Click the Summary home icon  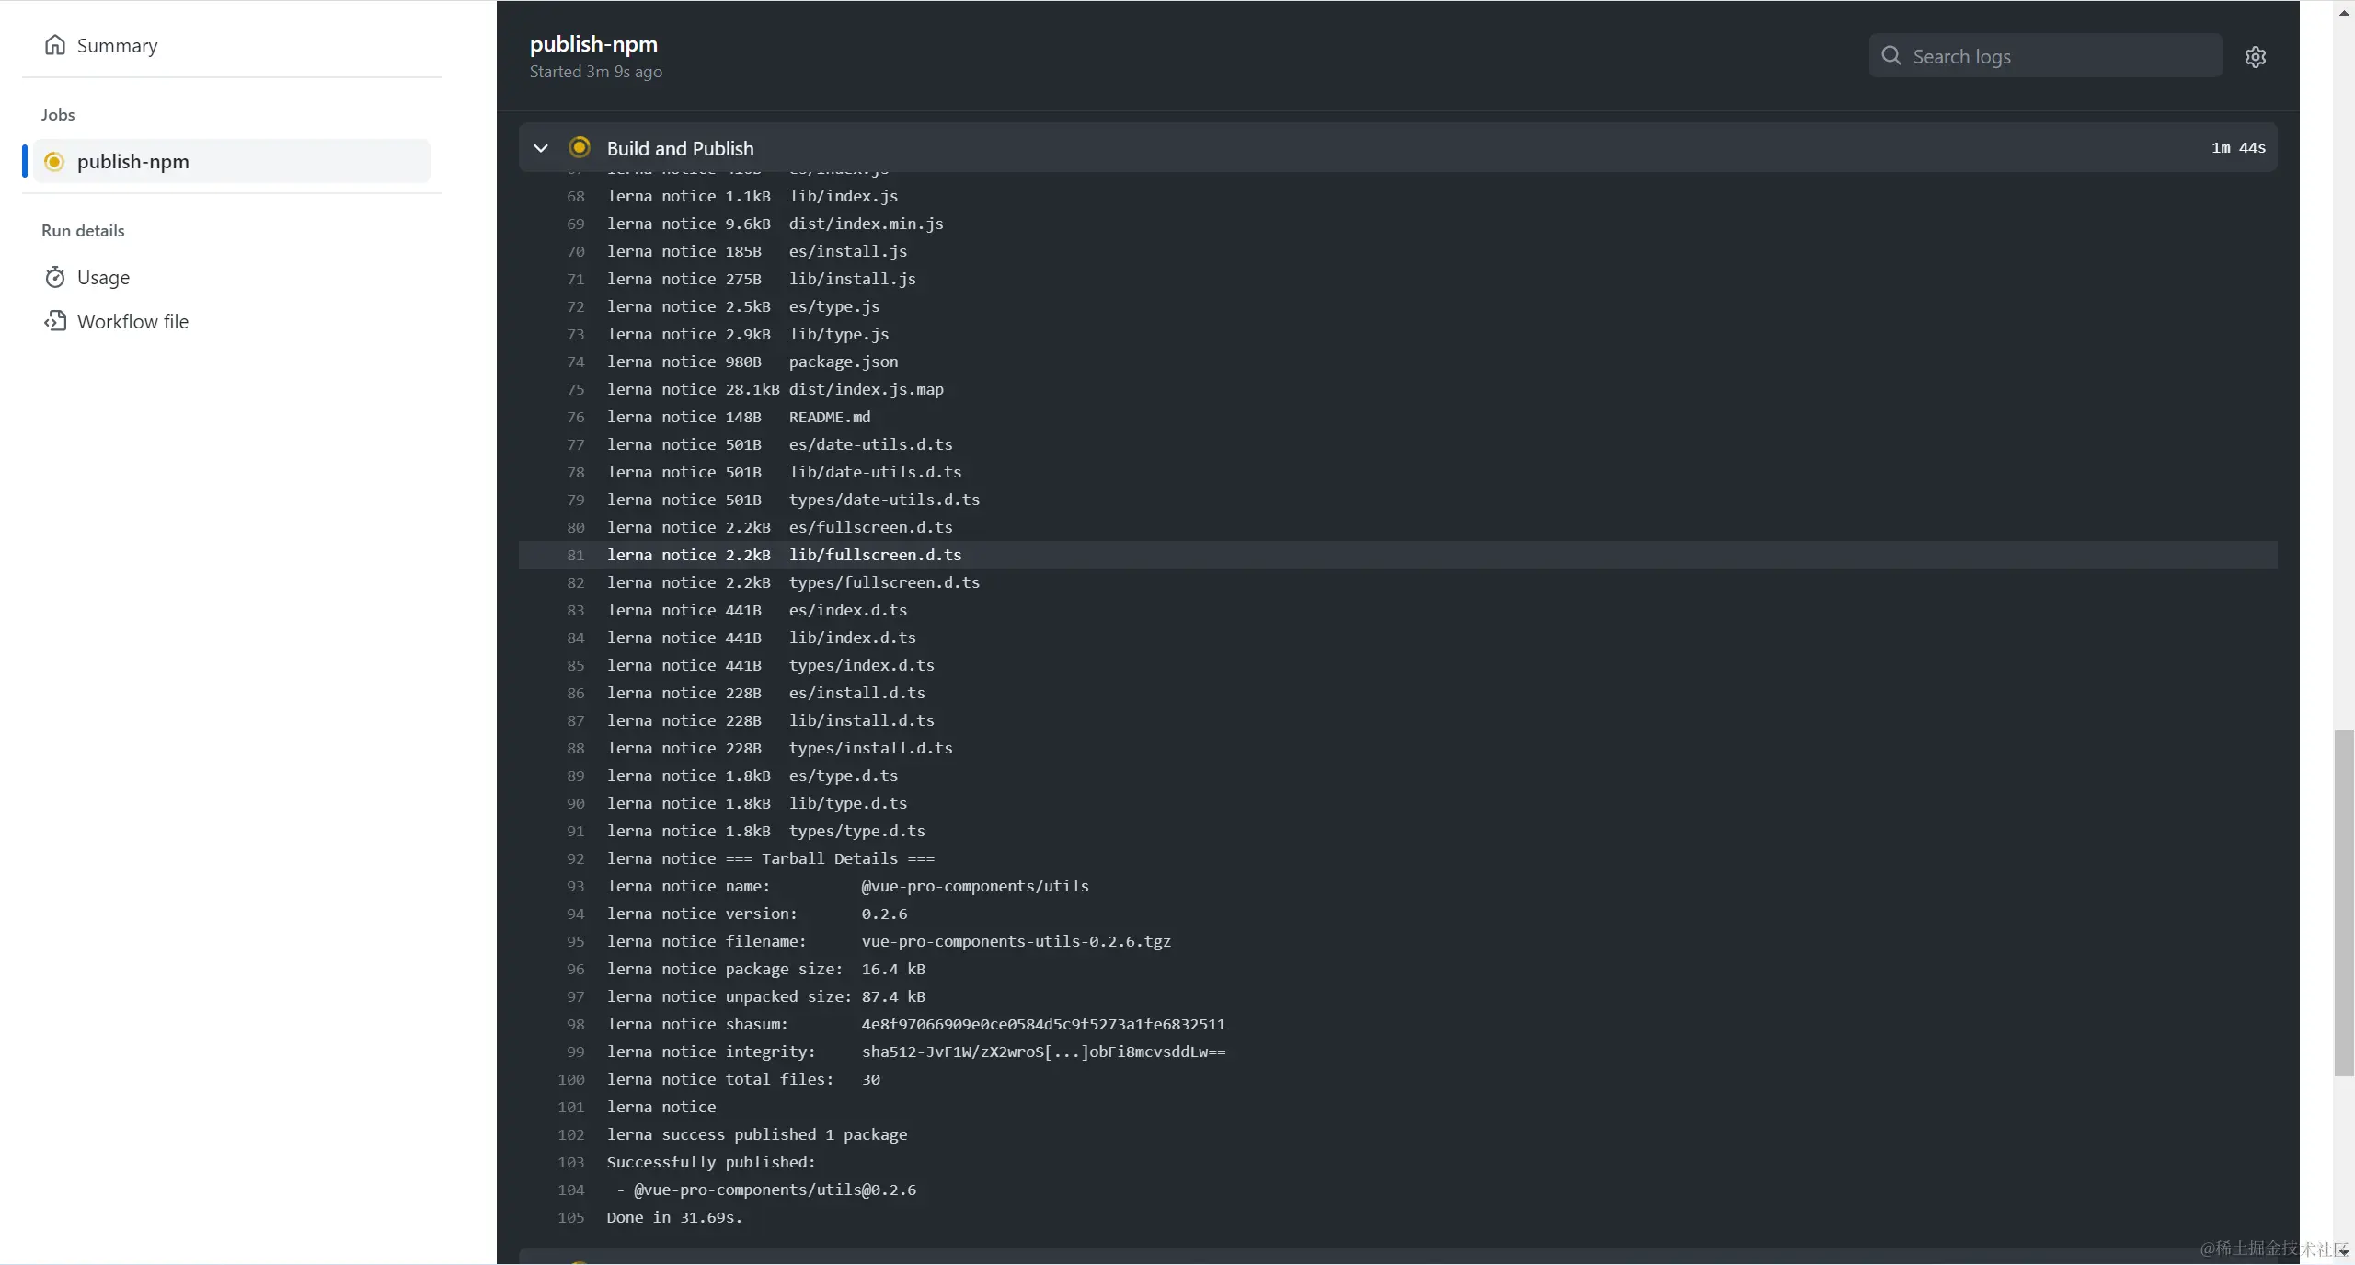(x=55, y=45)
